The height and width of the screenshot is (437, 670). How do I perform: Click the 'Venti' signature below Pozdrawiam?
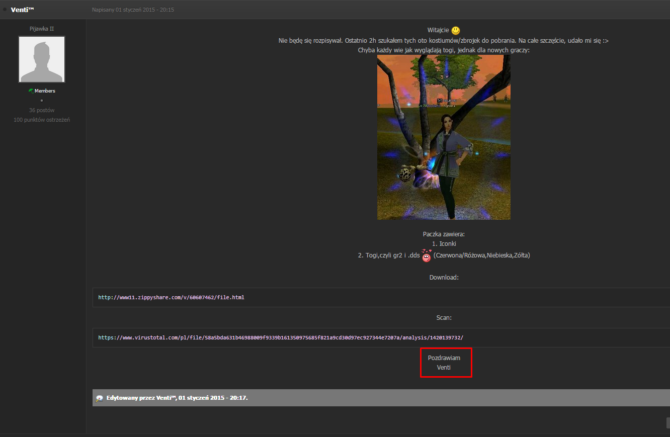444,368
